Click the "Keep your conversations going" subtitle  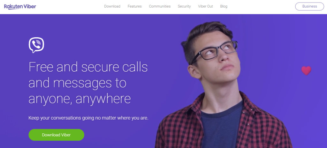(88, 118)
